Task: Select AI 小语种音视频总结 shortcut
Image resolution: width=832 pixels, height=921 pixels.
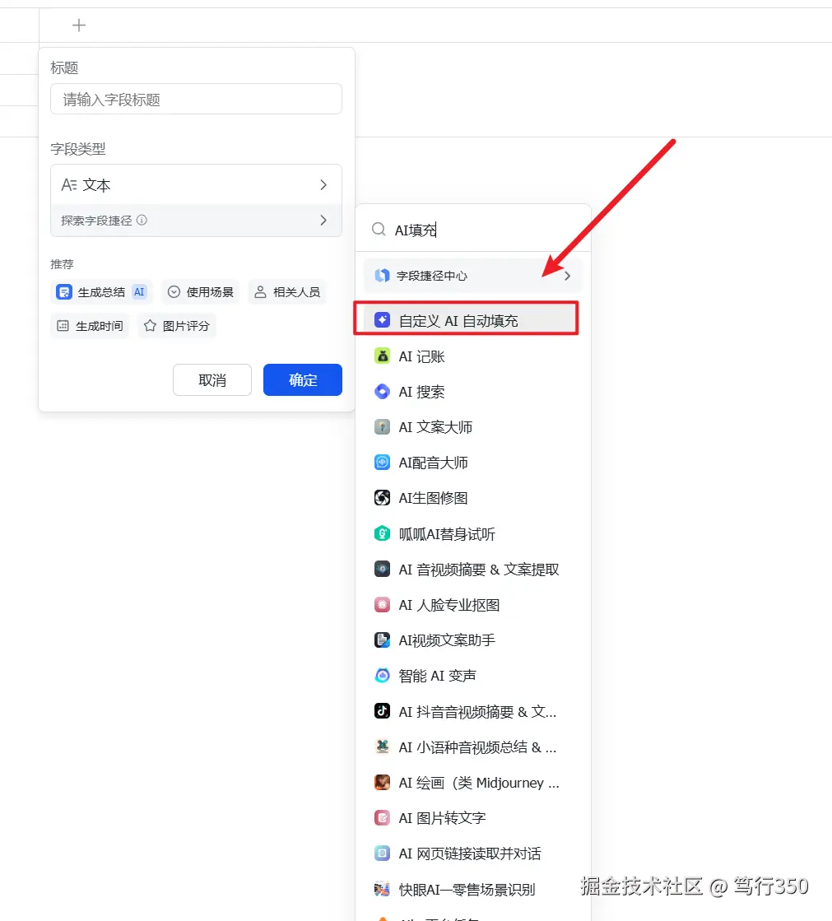Action: pyautogui.click(x=472, y=747)
